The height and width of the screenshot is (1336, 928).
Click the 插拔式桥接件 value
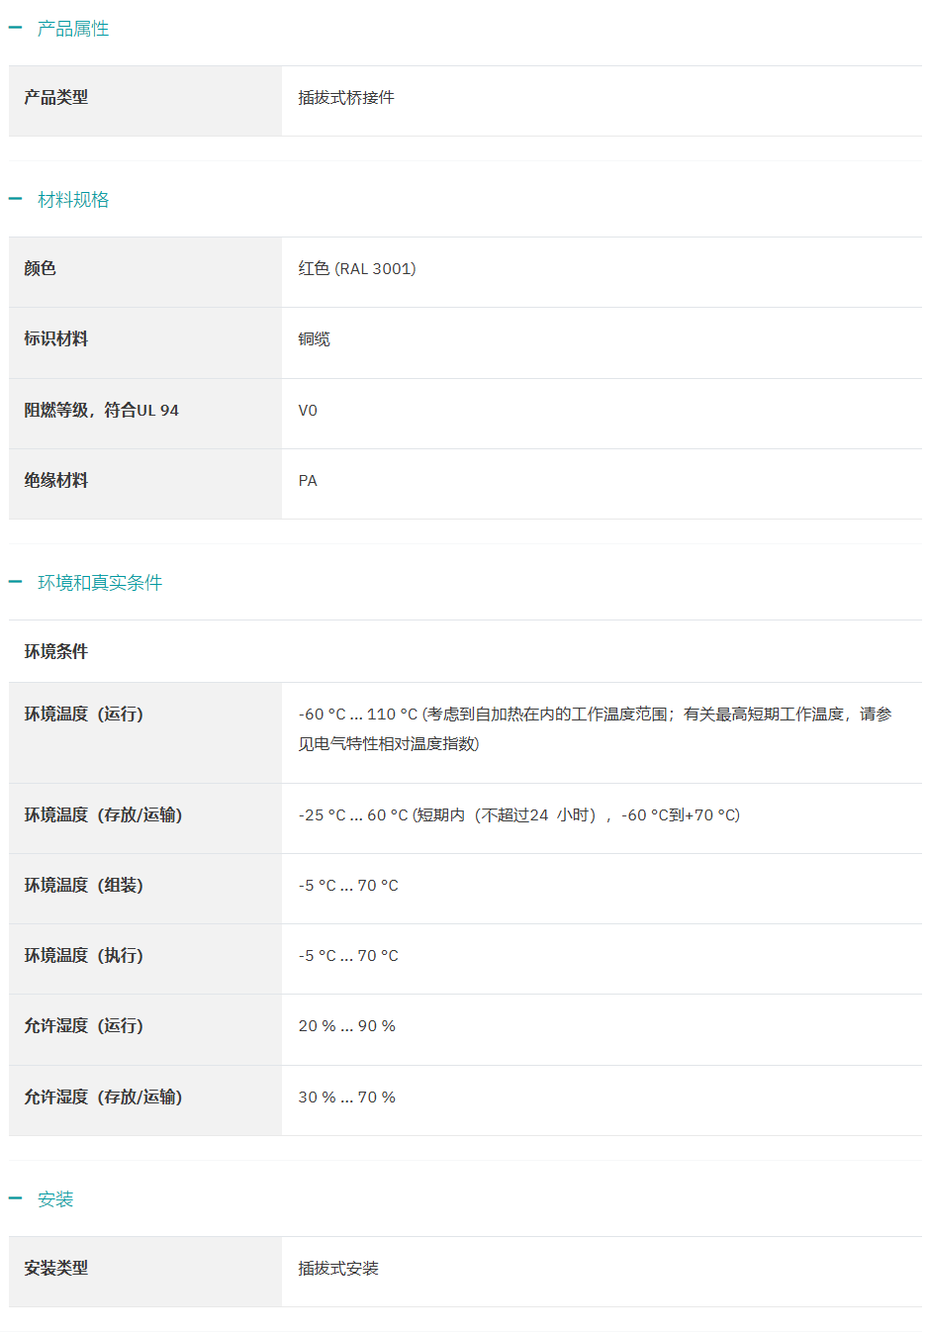pyautogui.click(x=346, y=97)
